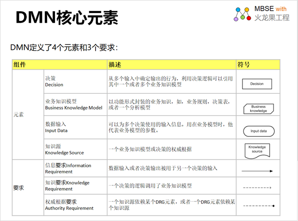The height and width of the screenshot is (221, 298).
Task: Click the dashed dot-ended Authority Requirement symbol
Action: coord(259,206)
